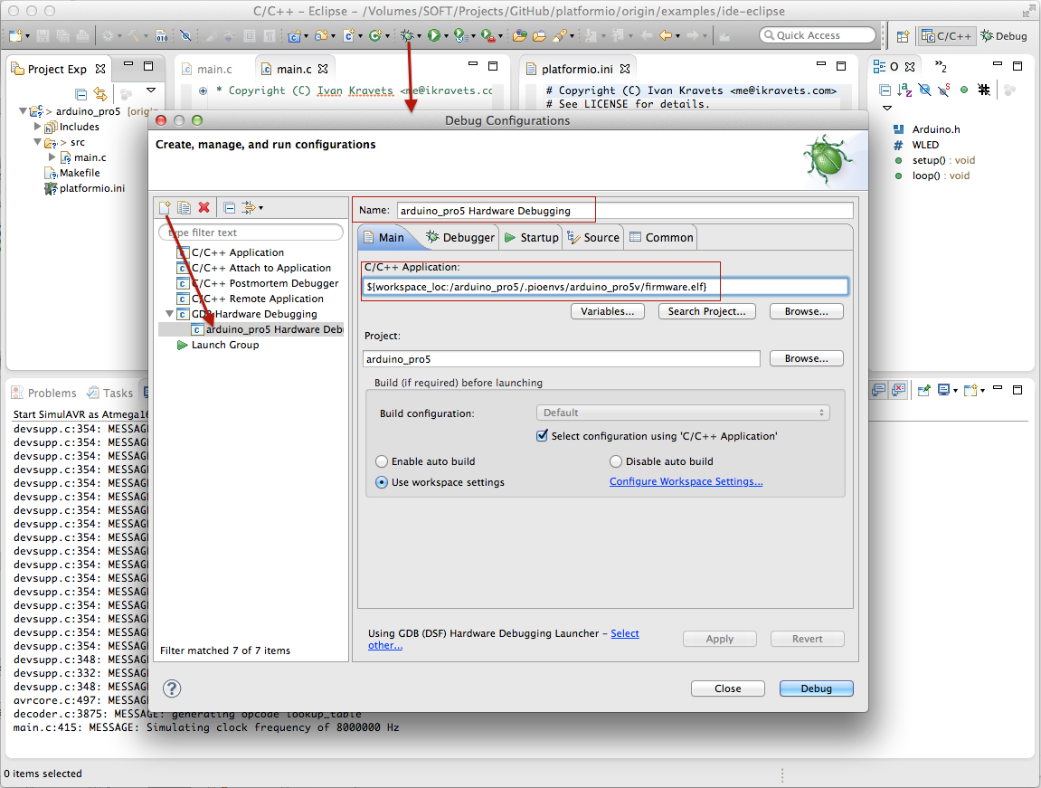Click the Search Project... button
Screen dimensions: 1041x788
pyautogui.click(x=707, y=311)
